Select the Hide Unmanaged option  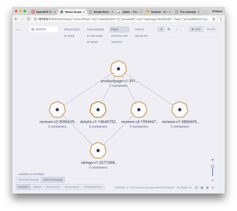coord(53,180)
